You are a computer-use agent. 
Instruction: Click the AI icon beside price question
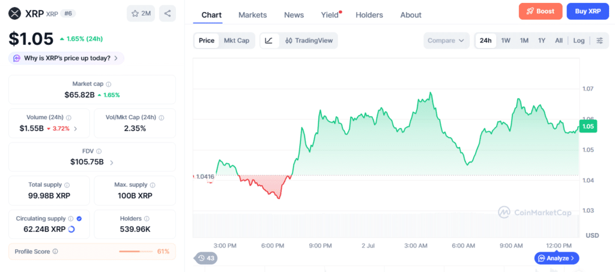coord(17,58)
